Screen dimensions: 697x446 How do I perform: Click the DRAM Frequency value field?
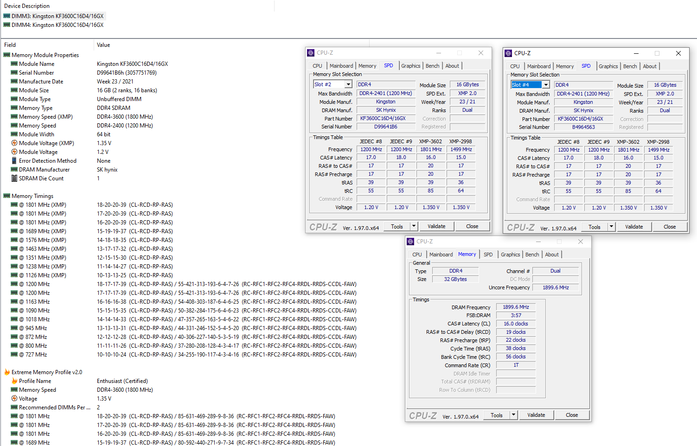(x=516, y=307)
